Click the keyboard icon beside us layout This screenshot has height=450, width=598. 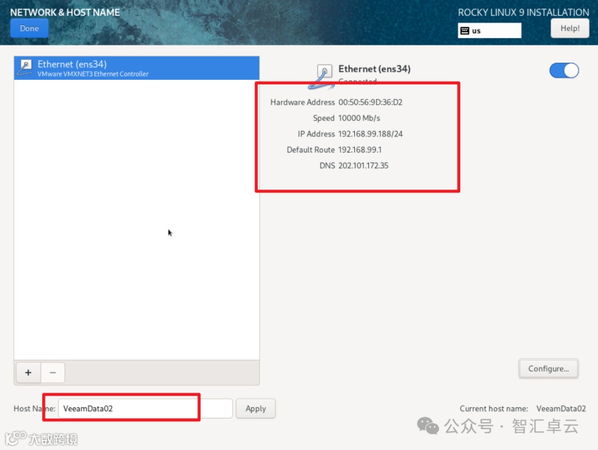coord(465,31)
